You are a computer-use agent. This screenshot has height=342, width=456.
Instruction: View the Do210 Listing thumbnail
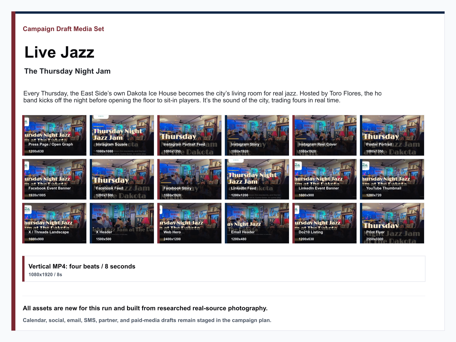pyautogui.click(x=324, y=223)
